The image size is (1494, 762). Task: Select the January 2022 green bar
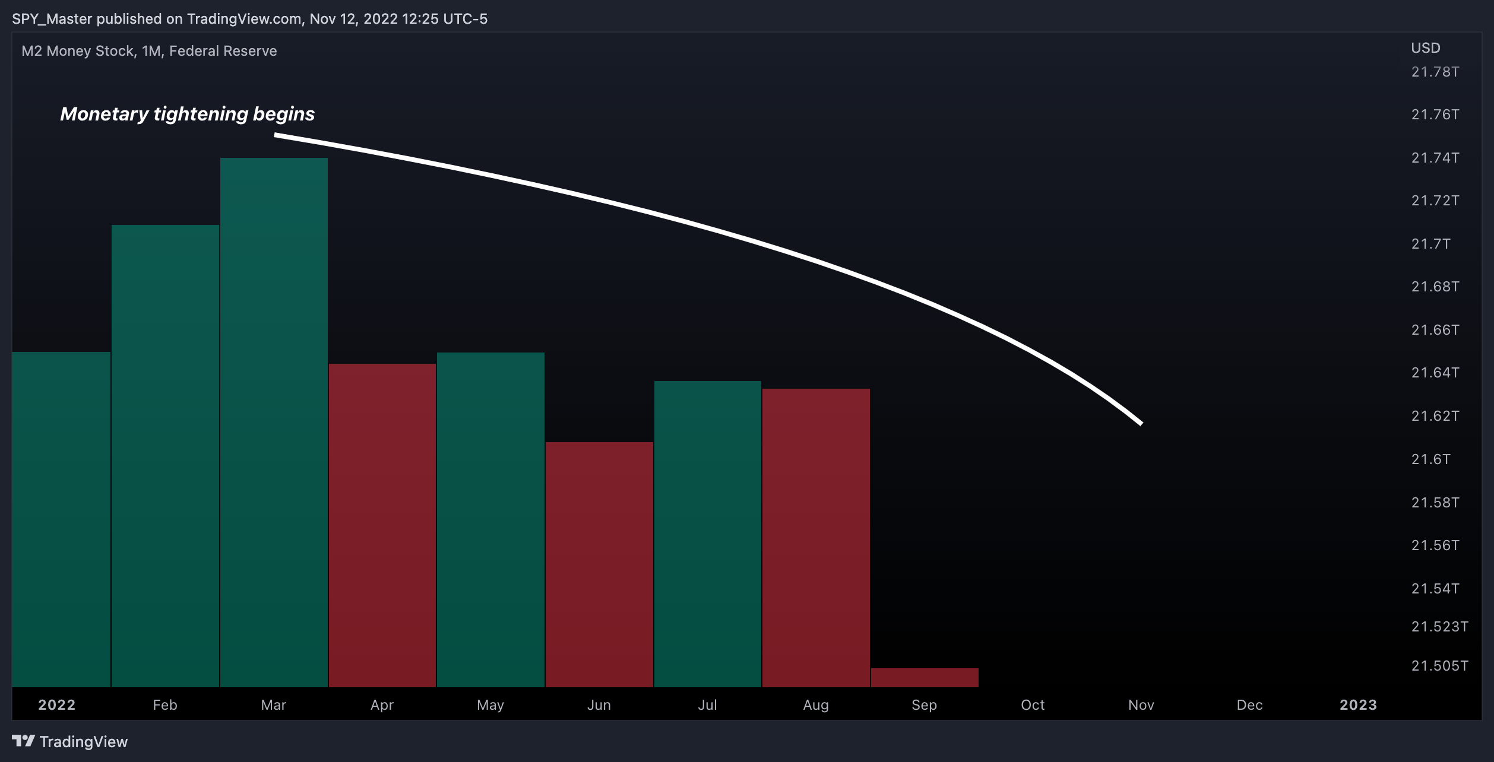61,520
